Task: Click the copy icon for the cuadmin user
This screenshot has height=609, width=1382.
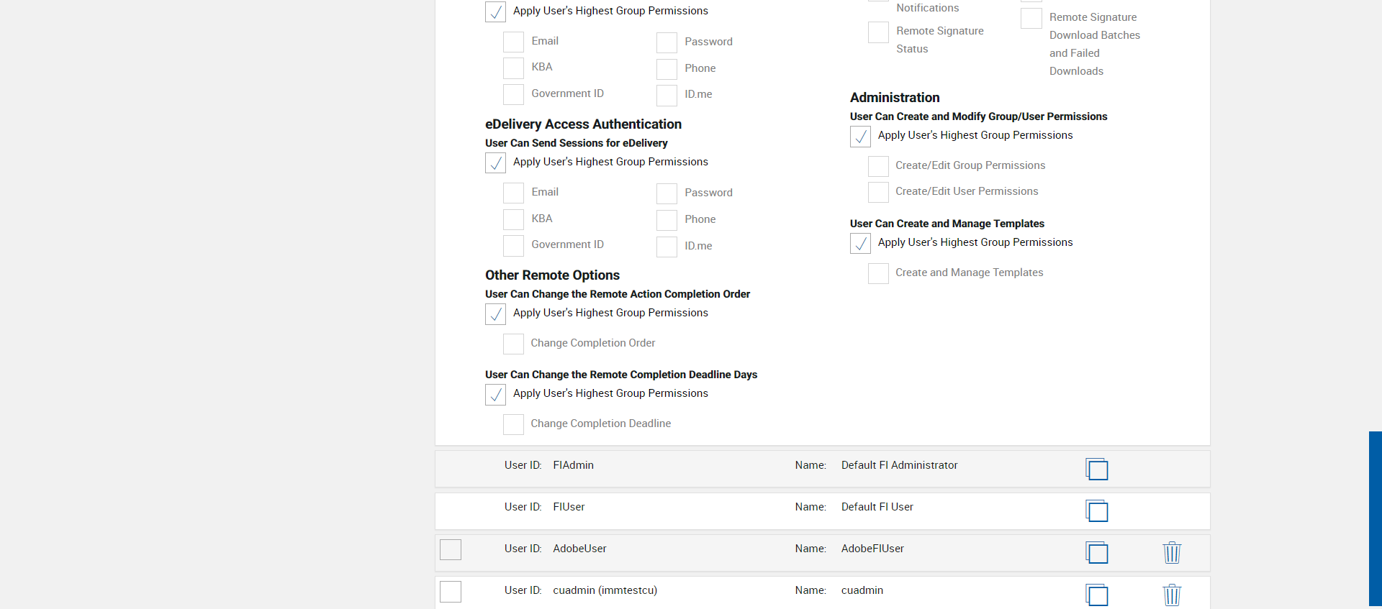Action: 1096,595
